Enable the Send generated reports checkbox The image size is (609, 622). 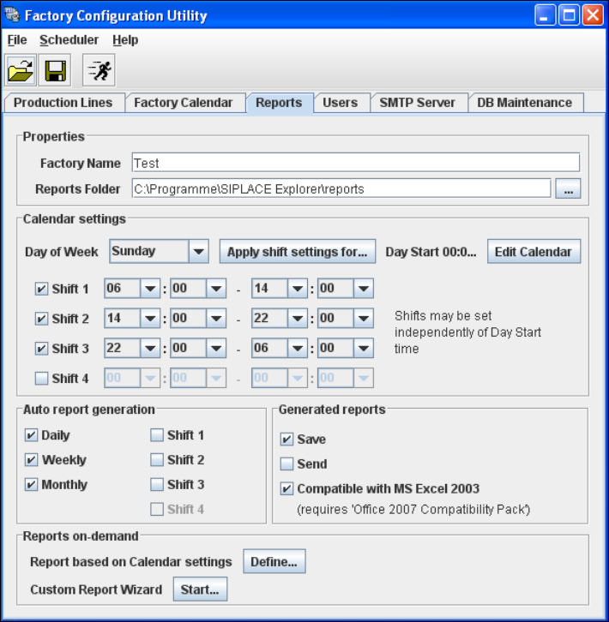[x=286, y=464]
